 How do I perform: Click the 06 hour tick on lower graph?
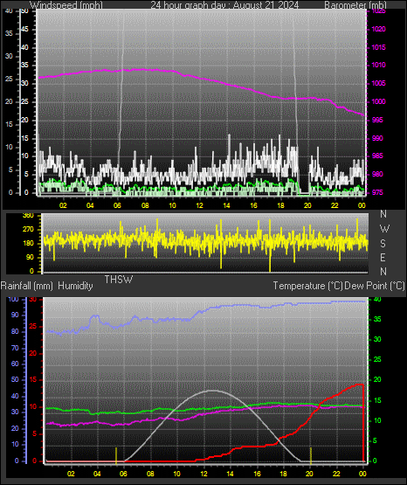pyautogui.click(x=123, y=474)
